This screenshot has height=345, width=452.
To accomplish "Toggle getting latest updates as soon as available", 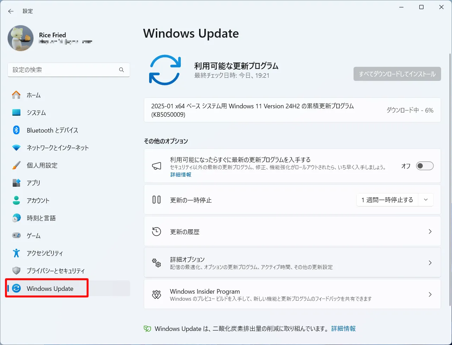I will click(425, 166).
